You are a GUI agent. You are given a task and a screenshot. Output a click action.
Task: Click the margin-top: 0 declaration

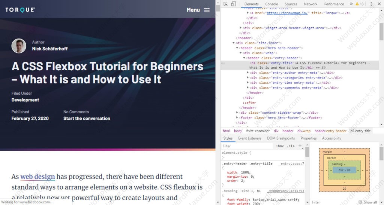click(x=241, y=177)
